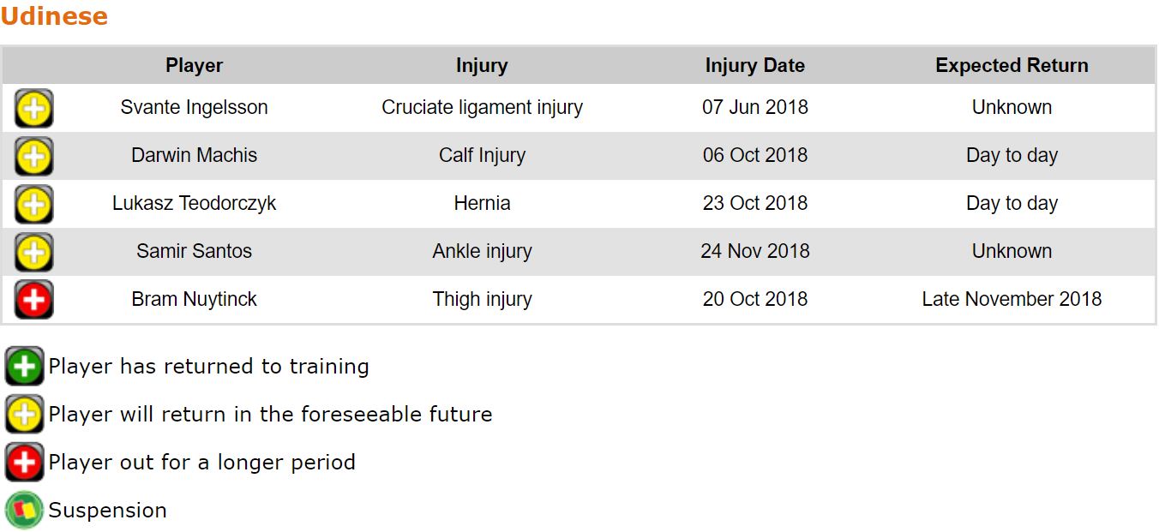Click the Udinese team heading
Image resolution: width=1159 pixels, height=532 pixels.
(x=54, y=16)
